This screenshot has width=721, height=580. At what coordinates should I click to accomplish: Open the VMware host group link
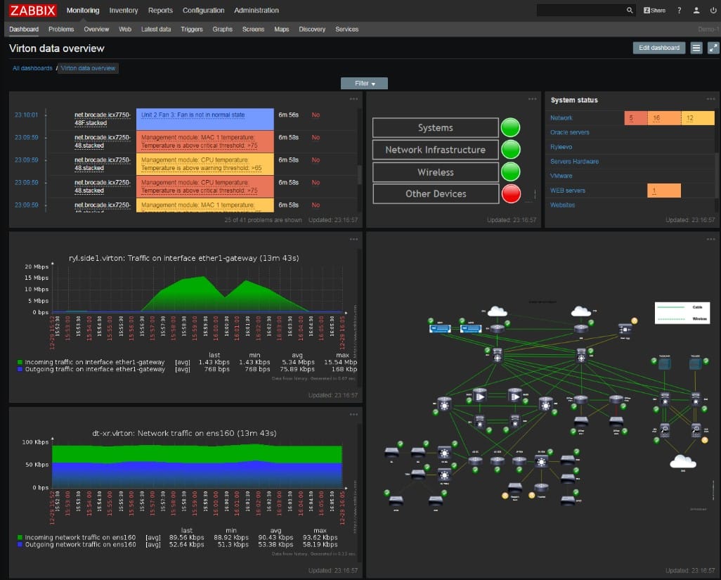[x=561, y=176]
